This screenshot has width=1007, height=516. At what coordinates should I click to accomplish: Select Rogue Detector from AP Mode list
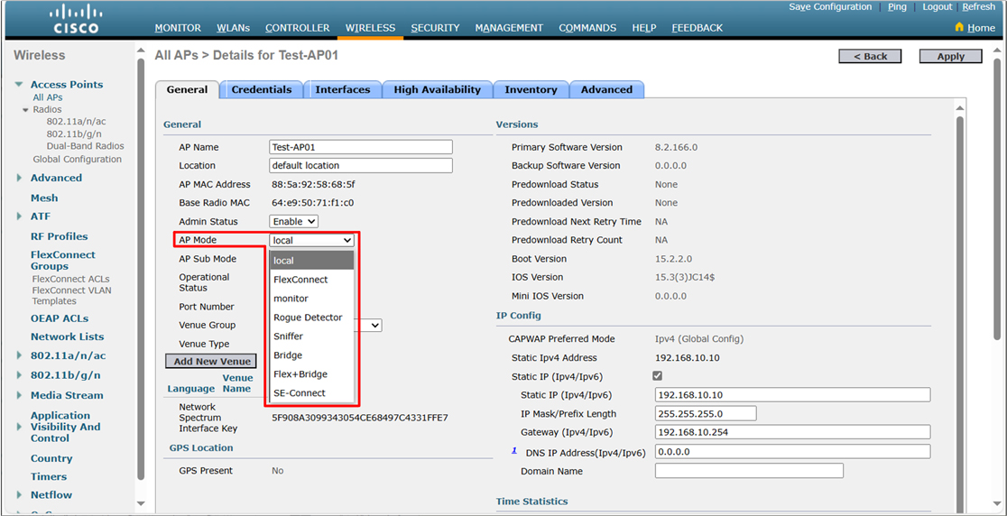(311, 317)
